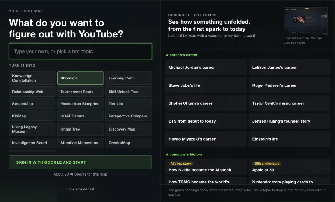Viewport: 335px width, 202px height.
Task: Select the Apple at 50 topic
Action: [290, 167]
